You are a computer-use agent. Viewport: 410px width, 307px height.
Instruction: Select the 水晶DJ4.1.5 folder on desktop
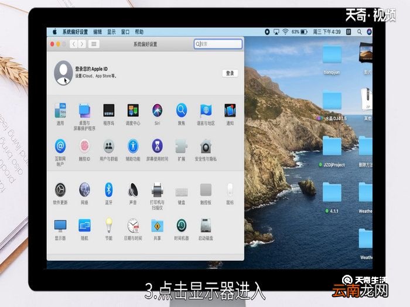coord(332,101)
